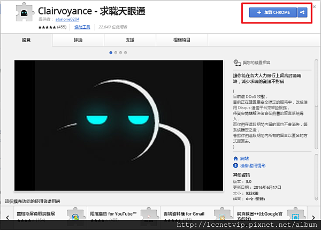
Task: Click the five-star rating (455)
Action: pyautogui.click(x=52, y=27)
